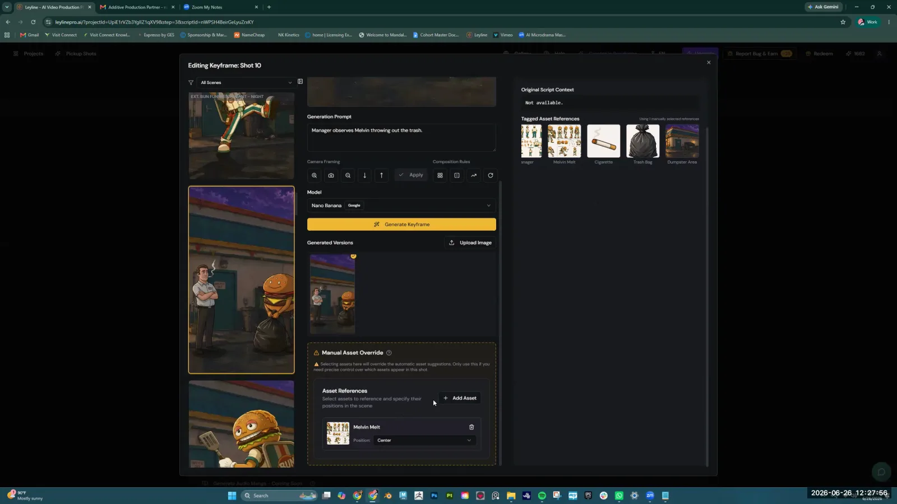Viewport: 897px width, 504px height.
Task: Select the manager and burger shot thumbnail
Action: (x=241, y=280)
